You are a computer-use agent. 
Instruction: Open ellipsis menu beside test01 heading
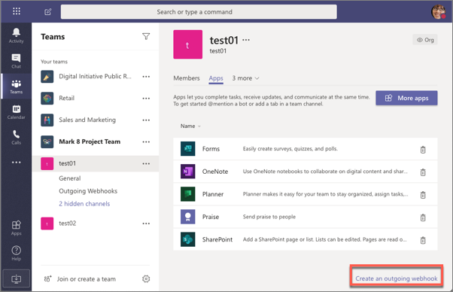click(x=246, y=40)
